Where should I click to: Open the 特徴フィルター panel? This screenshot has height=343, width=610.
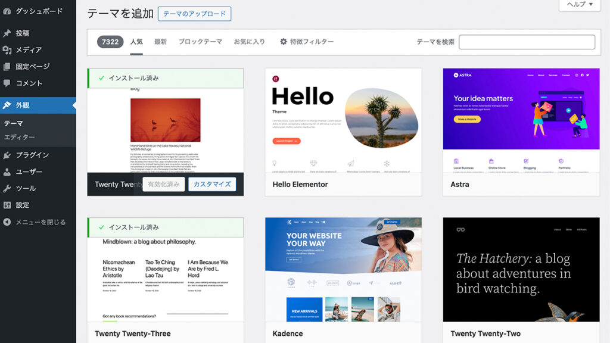pyautogui.click(x=307, y=42)
